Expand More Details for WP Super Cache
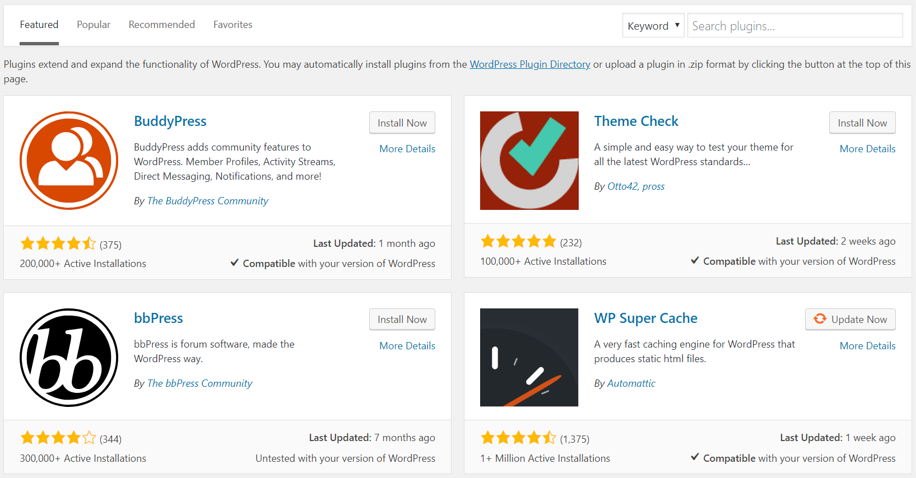This screenshot has height=478, width=916. pos(867,345)
